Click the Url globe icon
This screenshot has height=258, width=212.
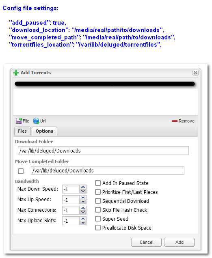(x=36, y=121)
